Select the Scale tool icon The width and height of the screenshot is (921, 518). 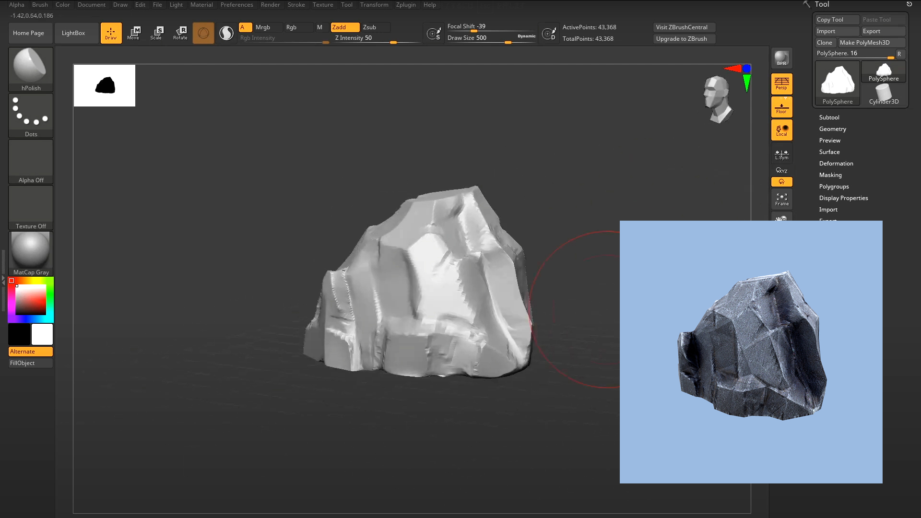tap(157, 33)
